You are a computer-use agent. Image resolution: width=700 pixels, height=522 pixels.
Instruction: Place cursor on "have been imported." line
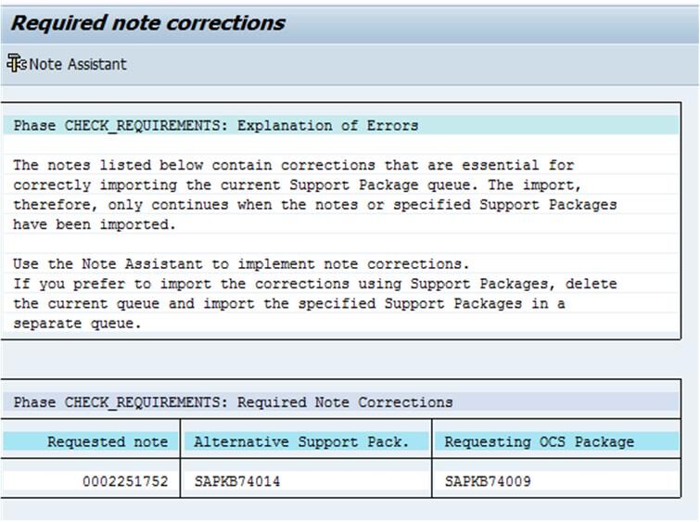click(93, 223)
